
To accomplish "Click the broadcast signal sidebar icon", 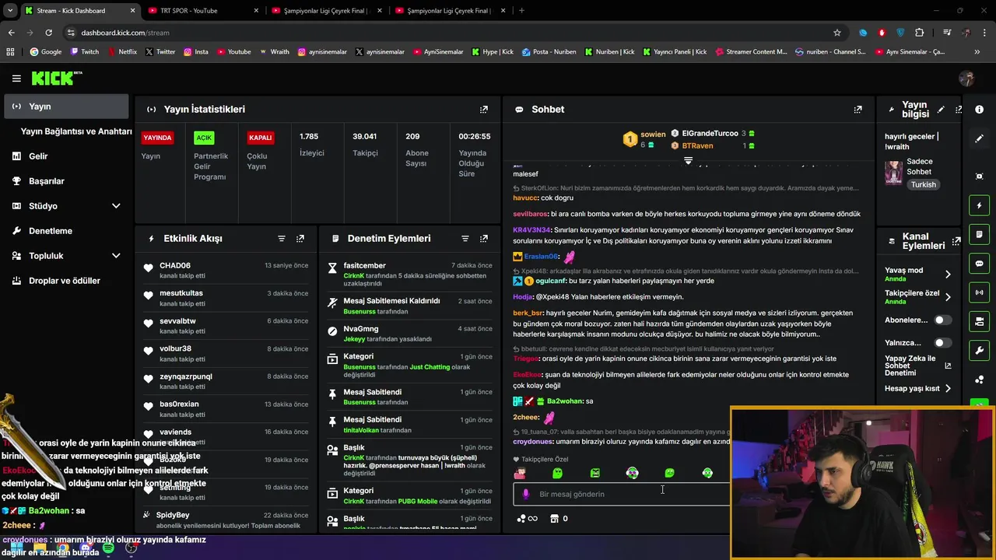I will pyautogui.click(x=980, y=292).
